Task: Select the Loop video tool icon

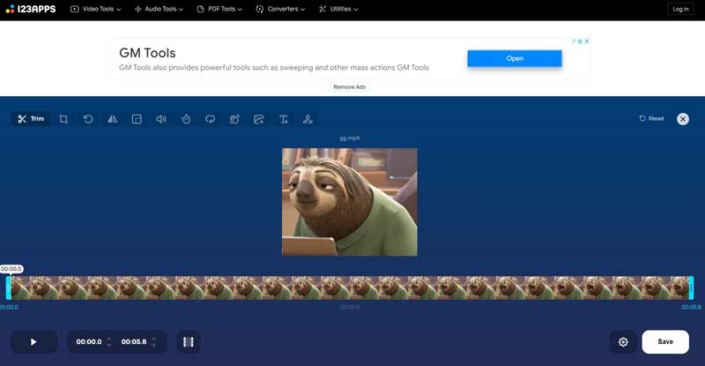Action: [210, 119]
